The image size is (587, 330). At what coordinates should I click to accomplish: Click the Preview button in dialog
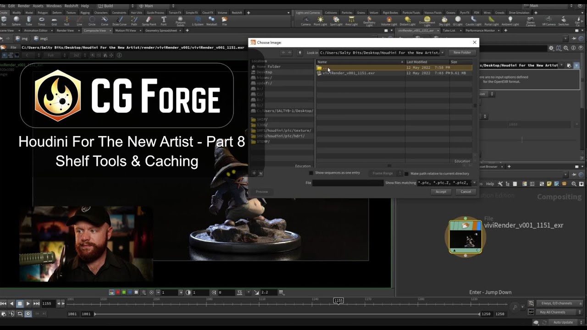pyautogui.click(x=262, y=192)
